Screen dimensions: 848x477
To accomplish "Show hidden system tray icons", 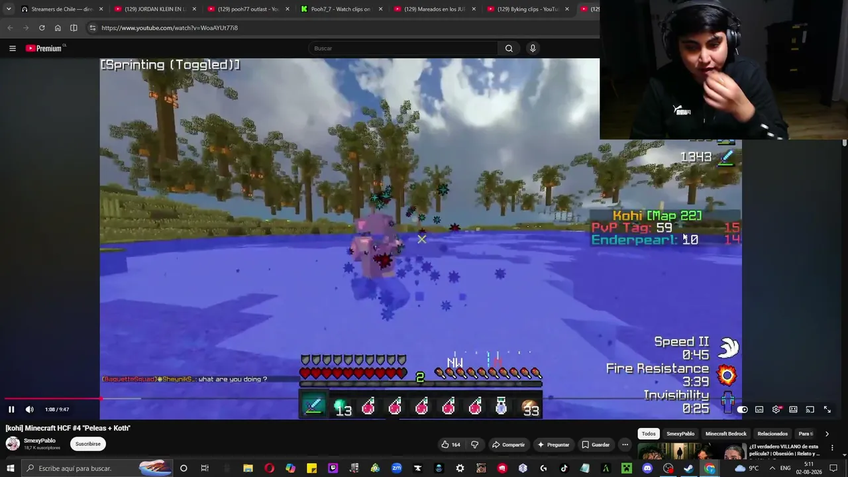I will click(772, 468).
